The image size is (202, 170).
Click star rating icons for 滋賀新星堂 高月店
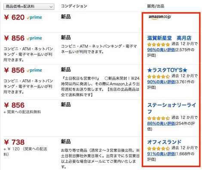(x=159, y=44)
